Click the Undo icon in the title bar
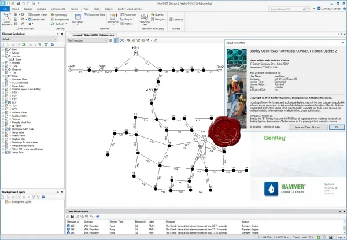 click(x=24, y=3)
